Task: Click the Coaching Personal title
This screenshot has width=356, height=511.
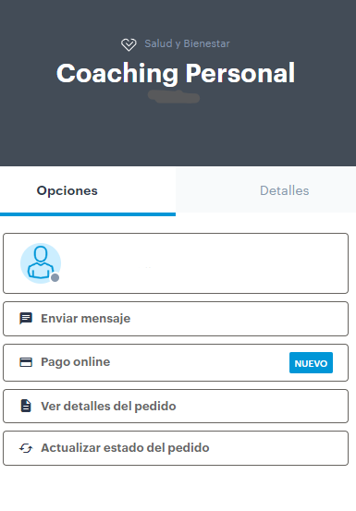Action: click(x=176, y=74)
